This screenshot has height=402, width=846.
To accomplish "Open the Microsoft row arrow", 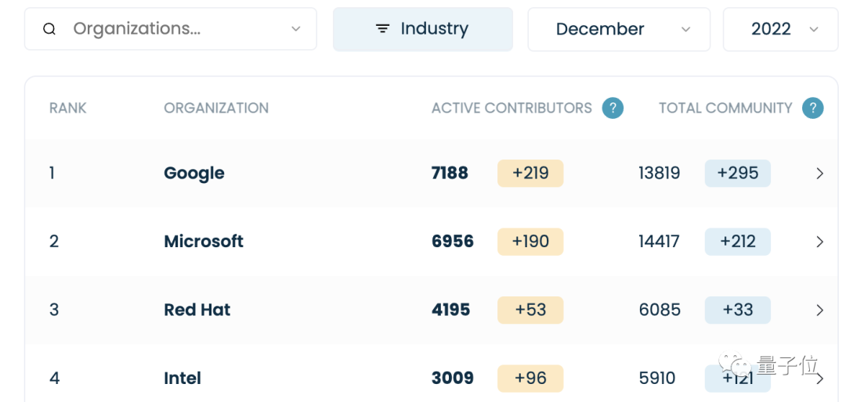I will point(819,242).
